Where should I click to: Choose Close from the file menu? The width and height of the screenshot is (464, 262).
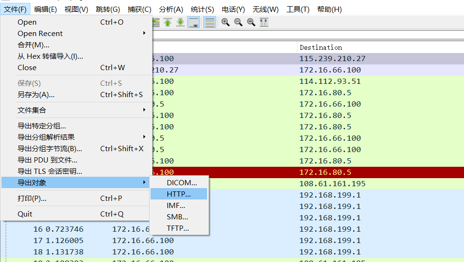76,68
